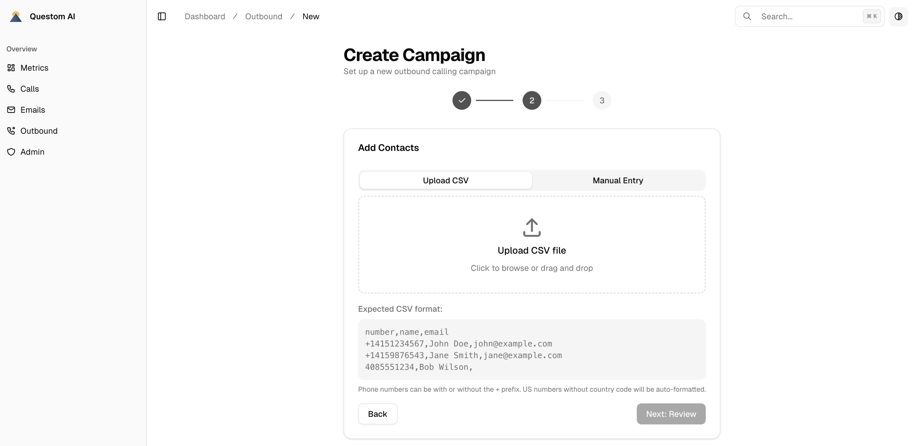912x446 pixels.
Task: Select step 3 in the progress indicator
Action: 601,100
